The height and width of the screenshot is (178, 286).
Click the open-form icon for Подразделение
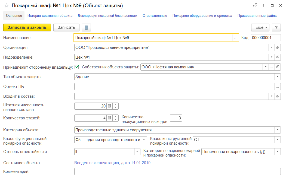point(278,57)
